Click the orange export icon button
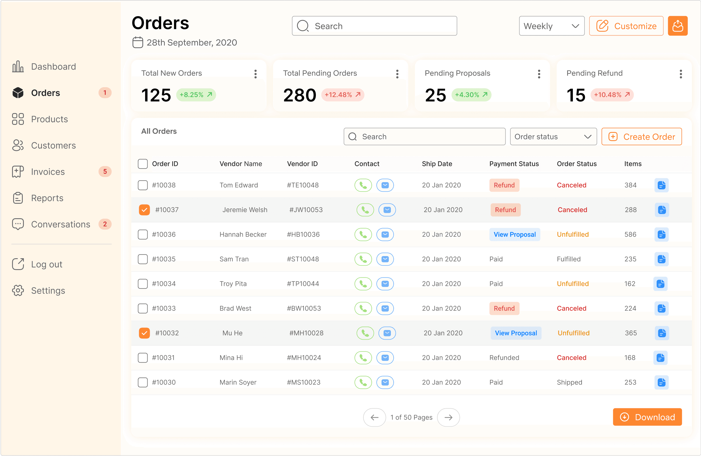 click(677, 26)
